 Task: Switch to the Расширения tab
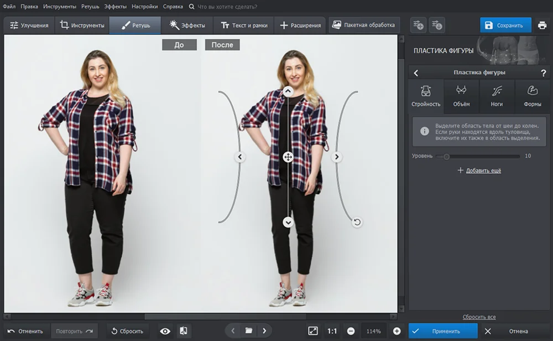[x=300, y=25]
